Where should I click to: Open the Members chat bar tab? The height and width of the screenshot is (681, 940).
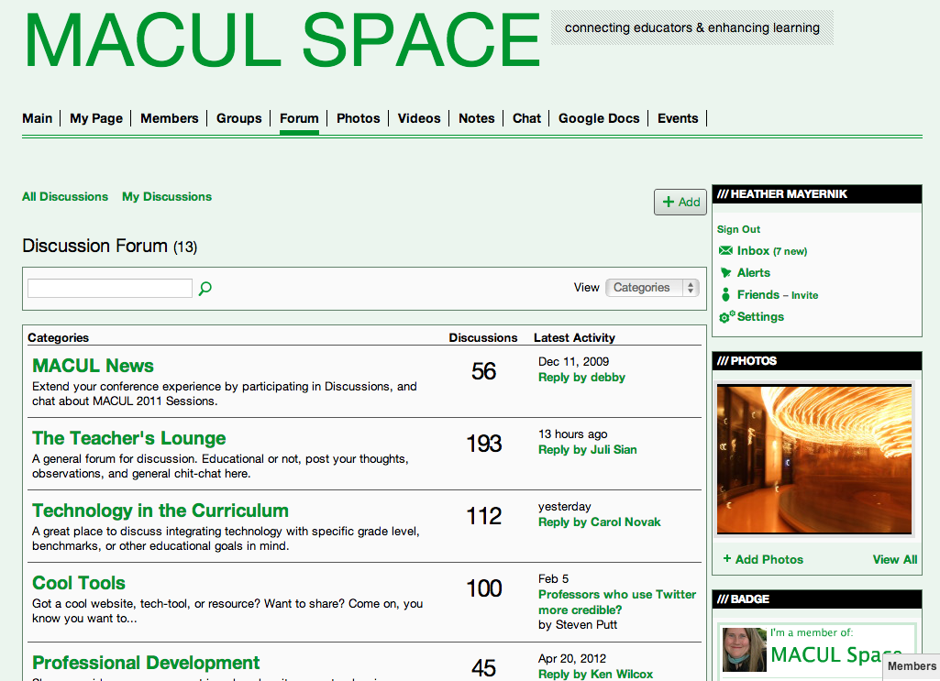coord(912,666)
